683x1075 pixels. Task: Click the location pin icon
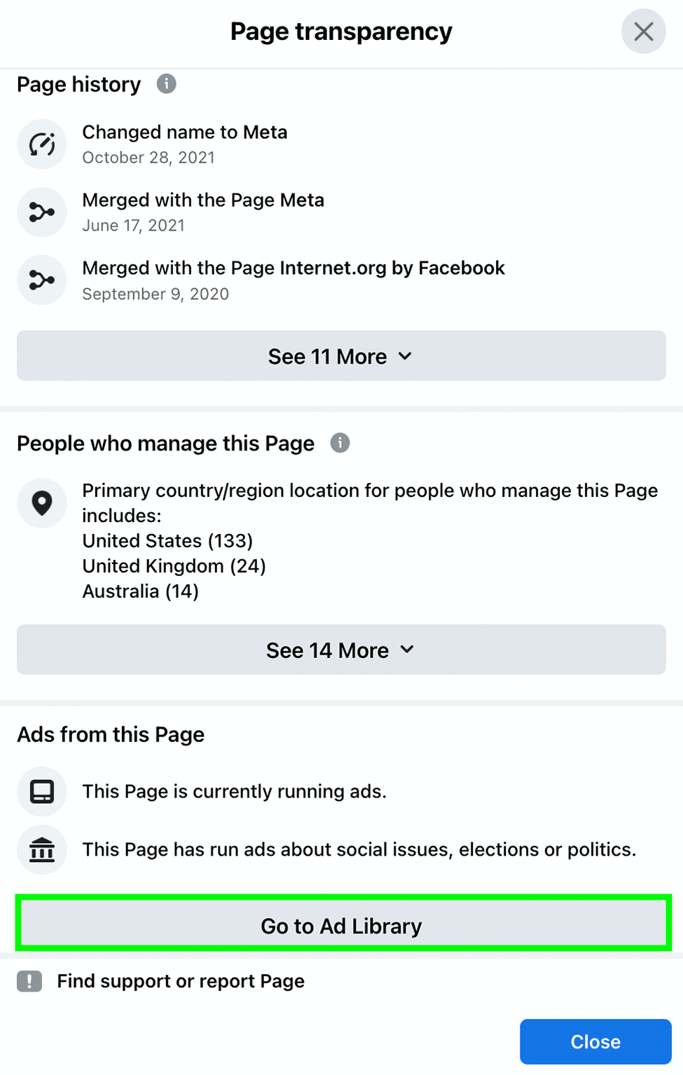coord(42,503)
